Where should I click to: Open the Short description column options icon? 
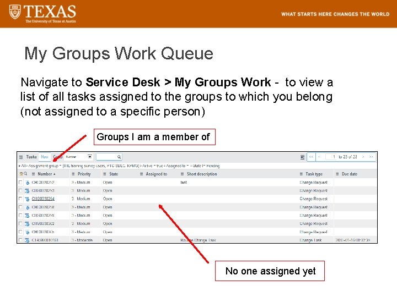(182, 174)
